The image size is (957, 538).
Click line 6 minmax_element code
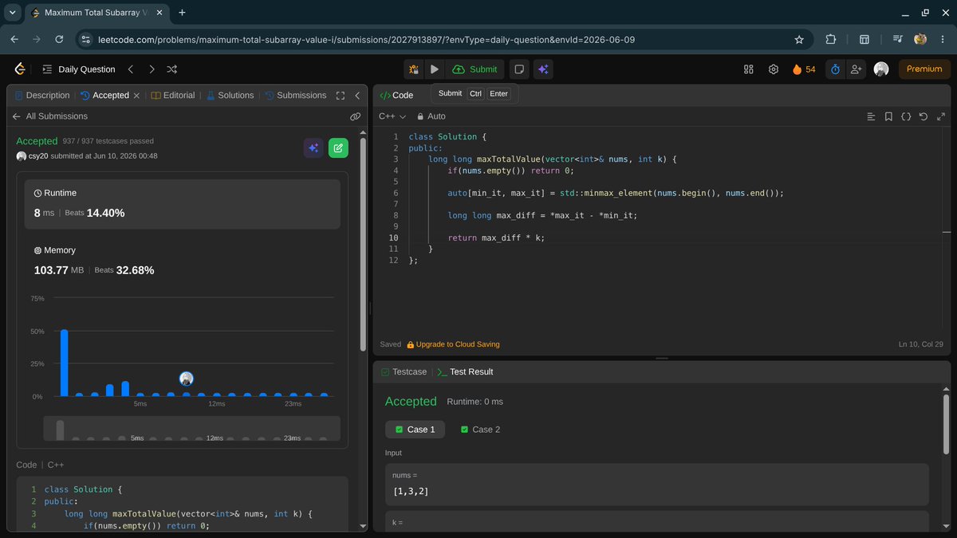click(x=616, y=193)
